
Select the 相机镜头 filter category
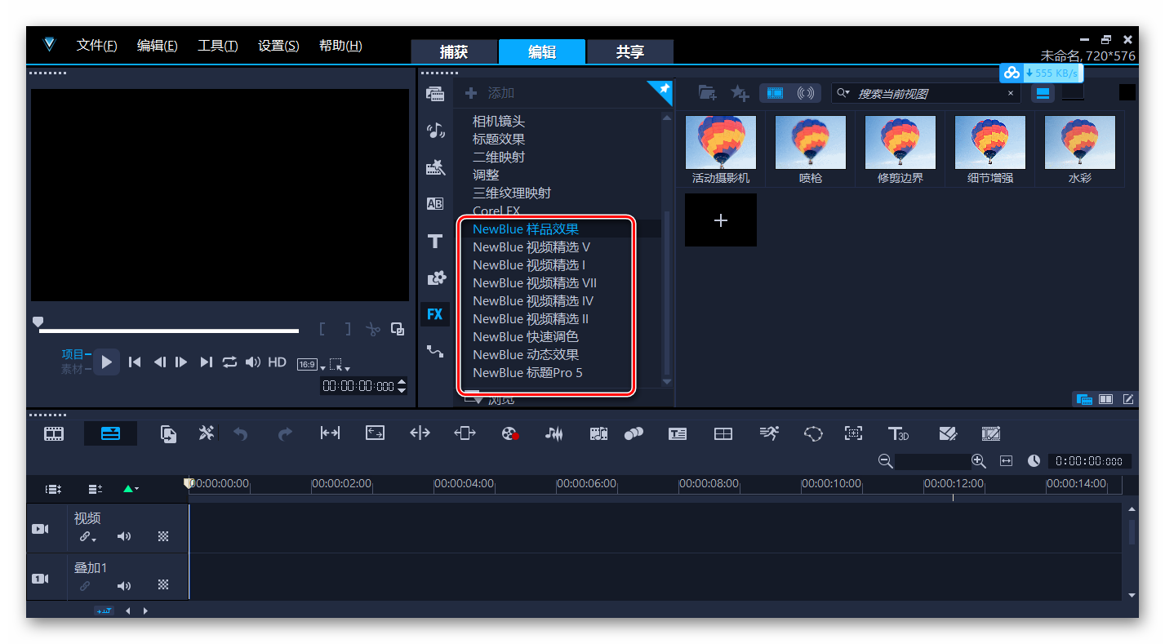(499, 122)
